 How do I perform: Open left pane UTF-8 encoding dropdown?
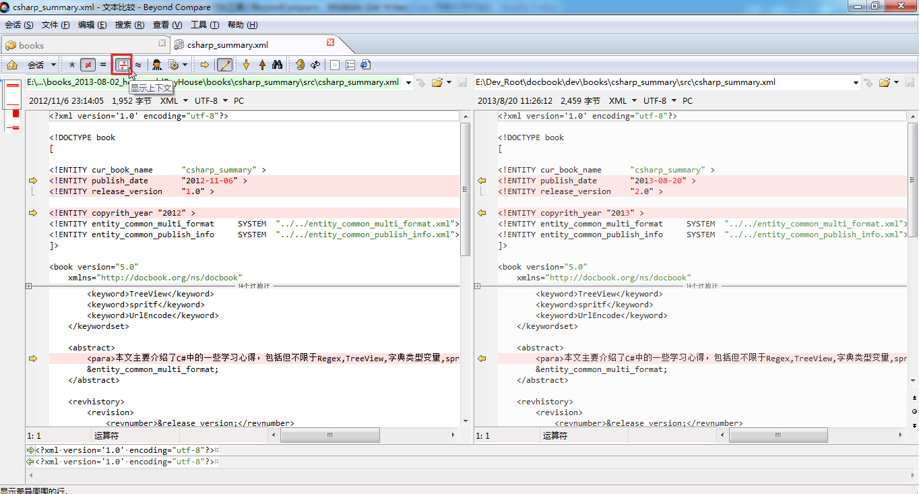point(210,100)
